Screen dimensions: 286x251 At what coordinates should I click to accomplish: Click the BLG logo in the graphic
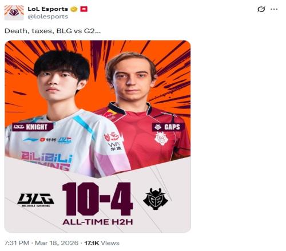pyautogui.click(x=35, y=200)
